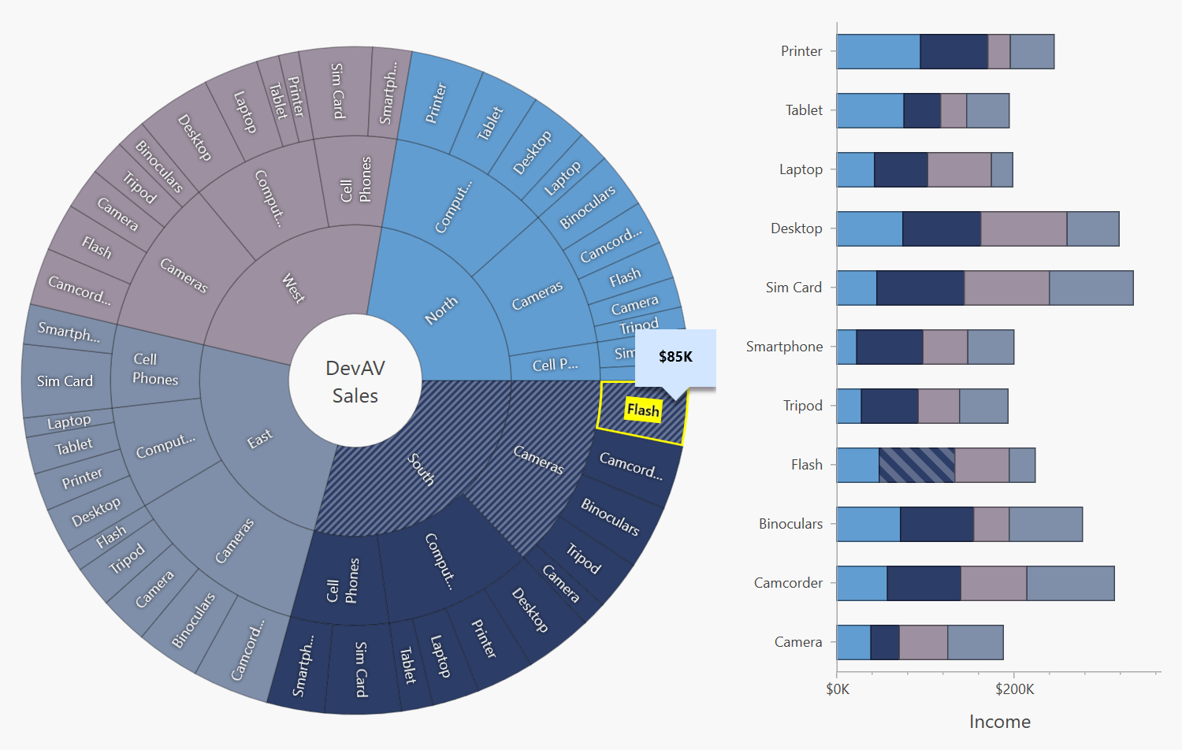Screen dimensions: 1182x750
Task: Select West's Tripod outer segment
Action: [x=139, y=187]
